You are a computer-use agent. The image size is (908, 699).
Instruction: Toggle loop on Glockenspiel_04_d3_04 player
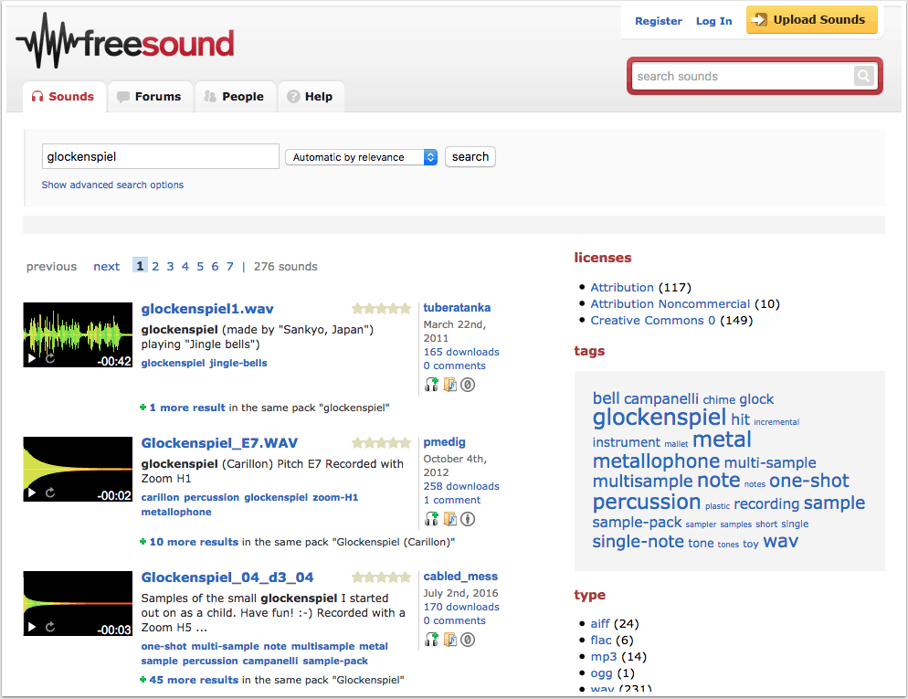(x=50, y=628)
